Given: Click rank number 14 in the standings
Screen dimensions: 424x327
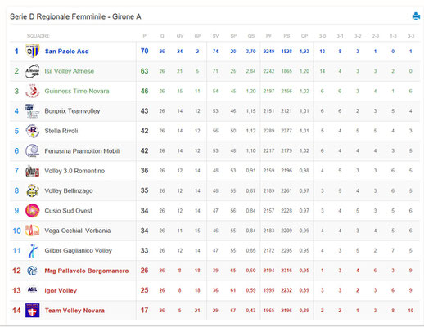Looking at the screenshot, I should [x=16, y=311].
